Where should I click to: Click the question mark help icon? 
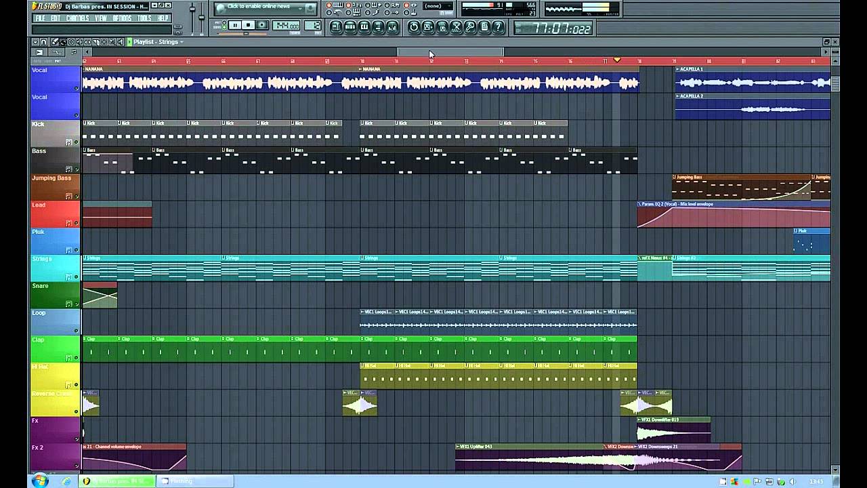point(499,27)
